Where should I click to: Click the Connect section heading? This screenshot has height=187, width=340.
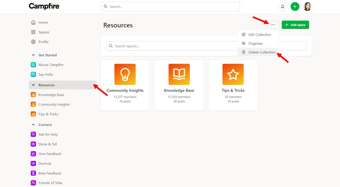(45, 125)
